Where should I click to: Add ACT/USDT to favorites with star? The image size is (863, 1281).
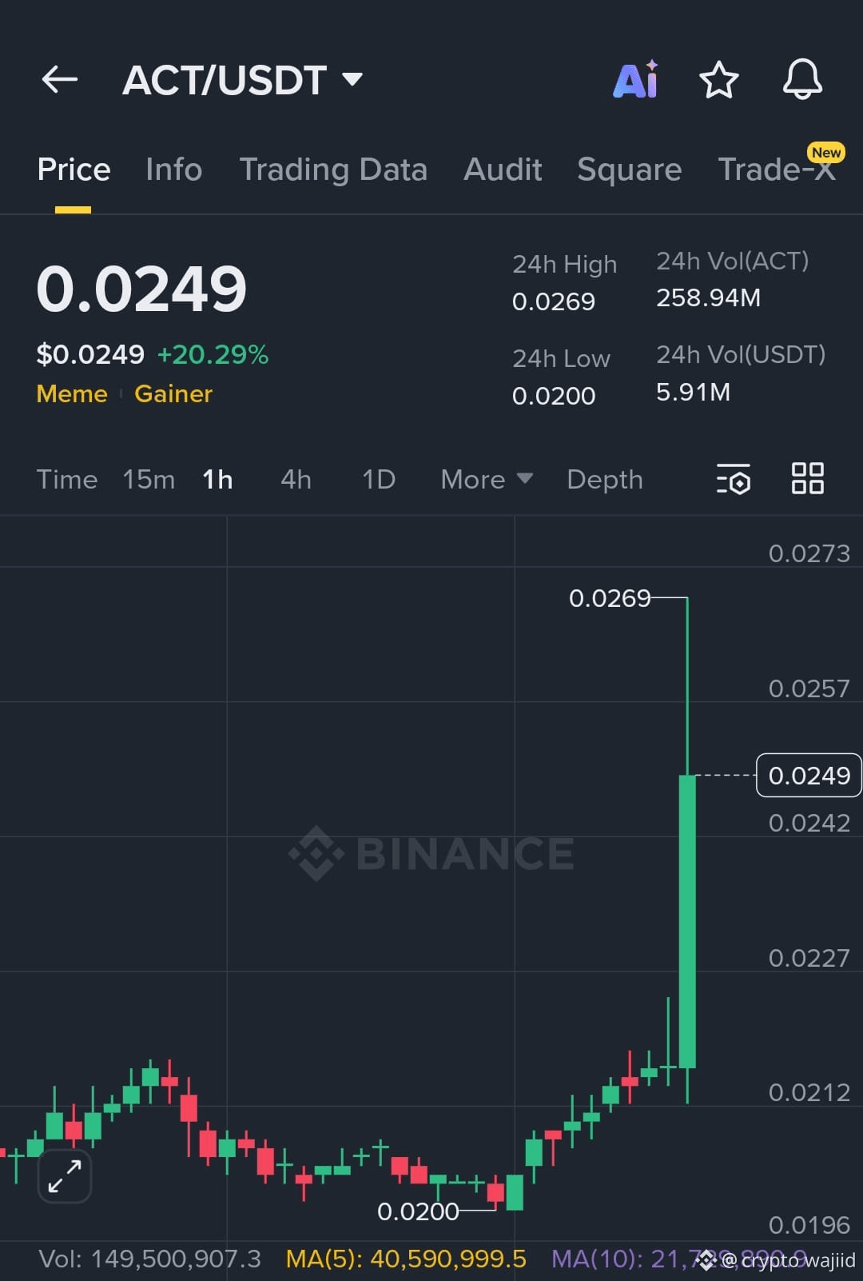point(718,79)
